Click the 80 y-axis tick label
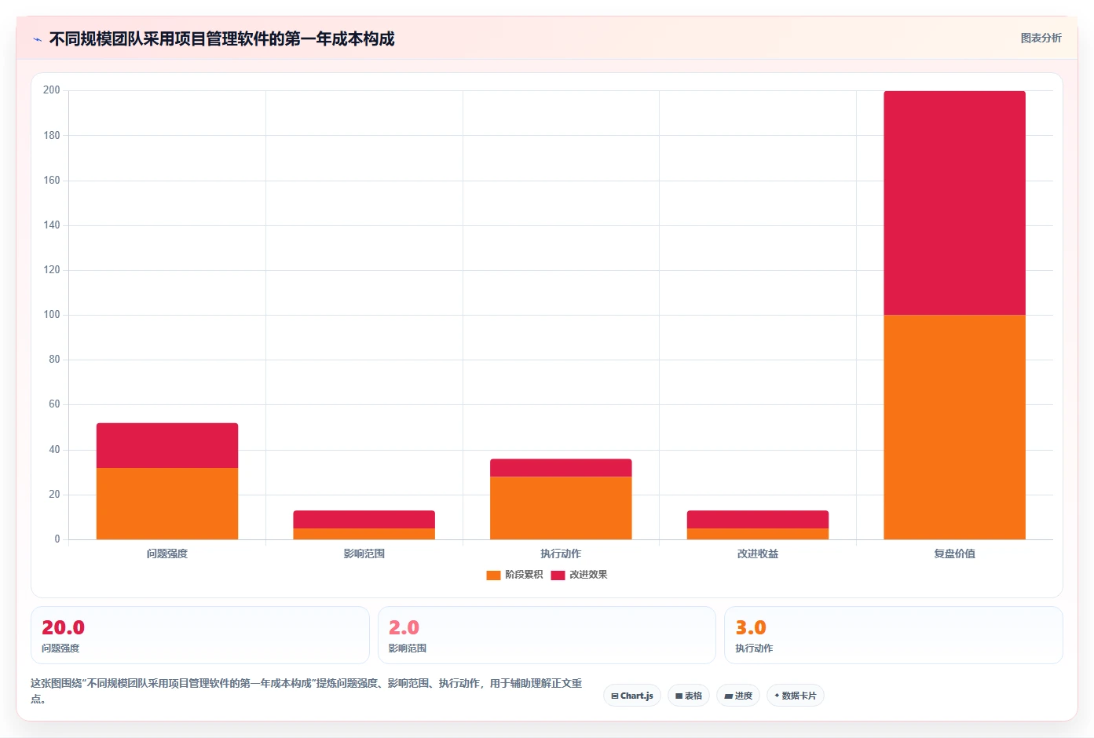 tap(54, 359)
